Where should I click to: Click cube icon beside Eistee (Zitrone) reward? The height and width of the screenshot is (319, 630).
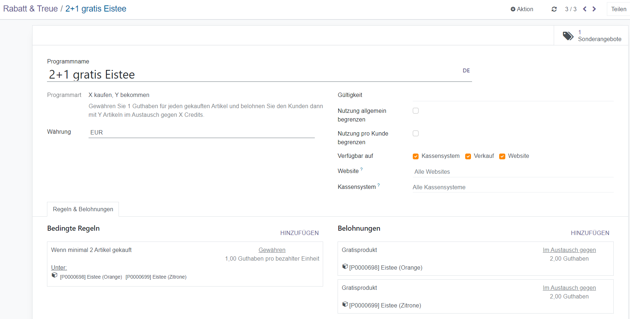click(x=345, y=304)
